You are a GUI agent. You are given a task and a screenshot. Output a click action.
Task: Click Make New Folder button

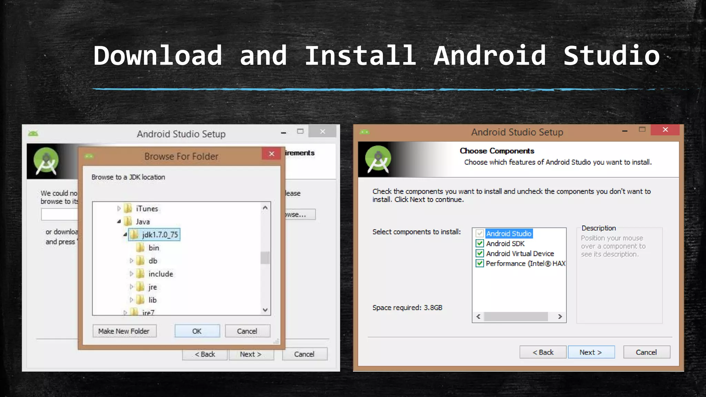pos(124,331)
